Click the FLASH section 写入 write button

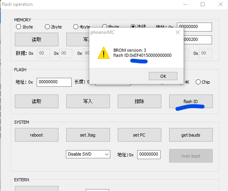pyautogui.click(x=88, y=101)
